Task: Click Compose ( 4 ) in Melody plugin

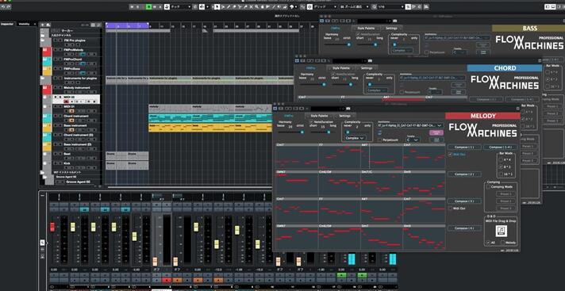Action: tap(465, 228)
